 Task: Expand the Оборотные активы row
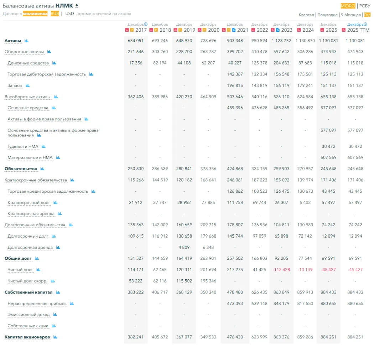[x=24, y=52]
